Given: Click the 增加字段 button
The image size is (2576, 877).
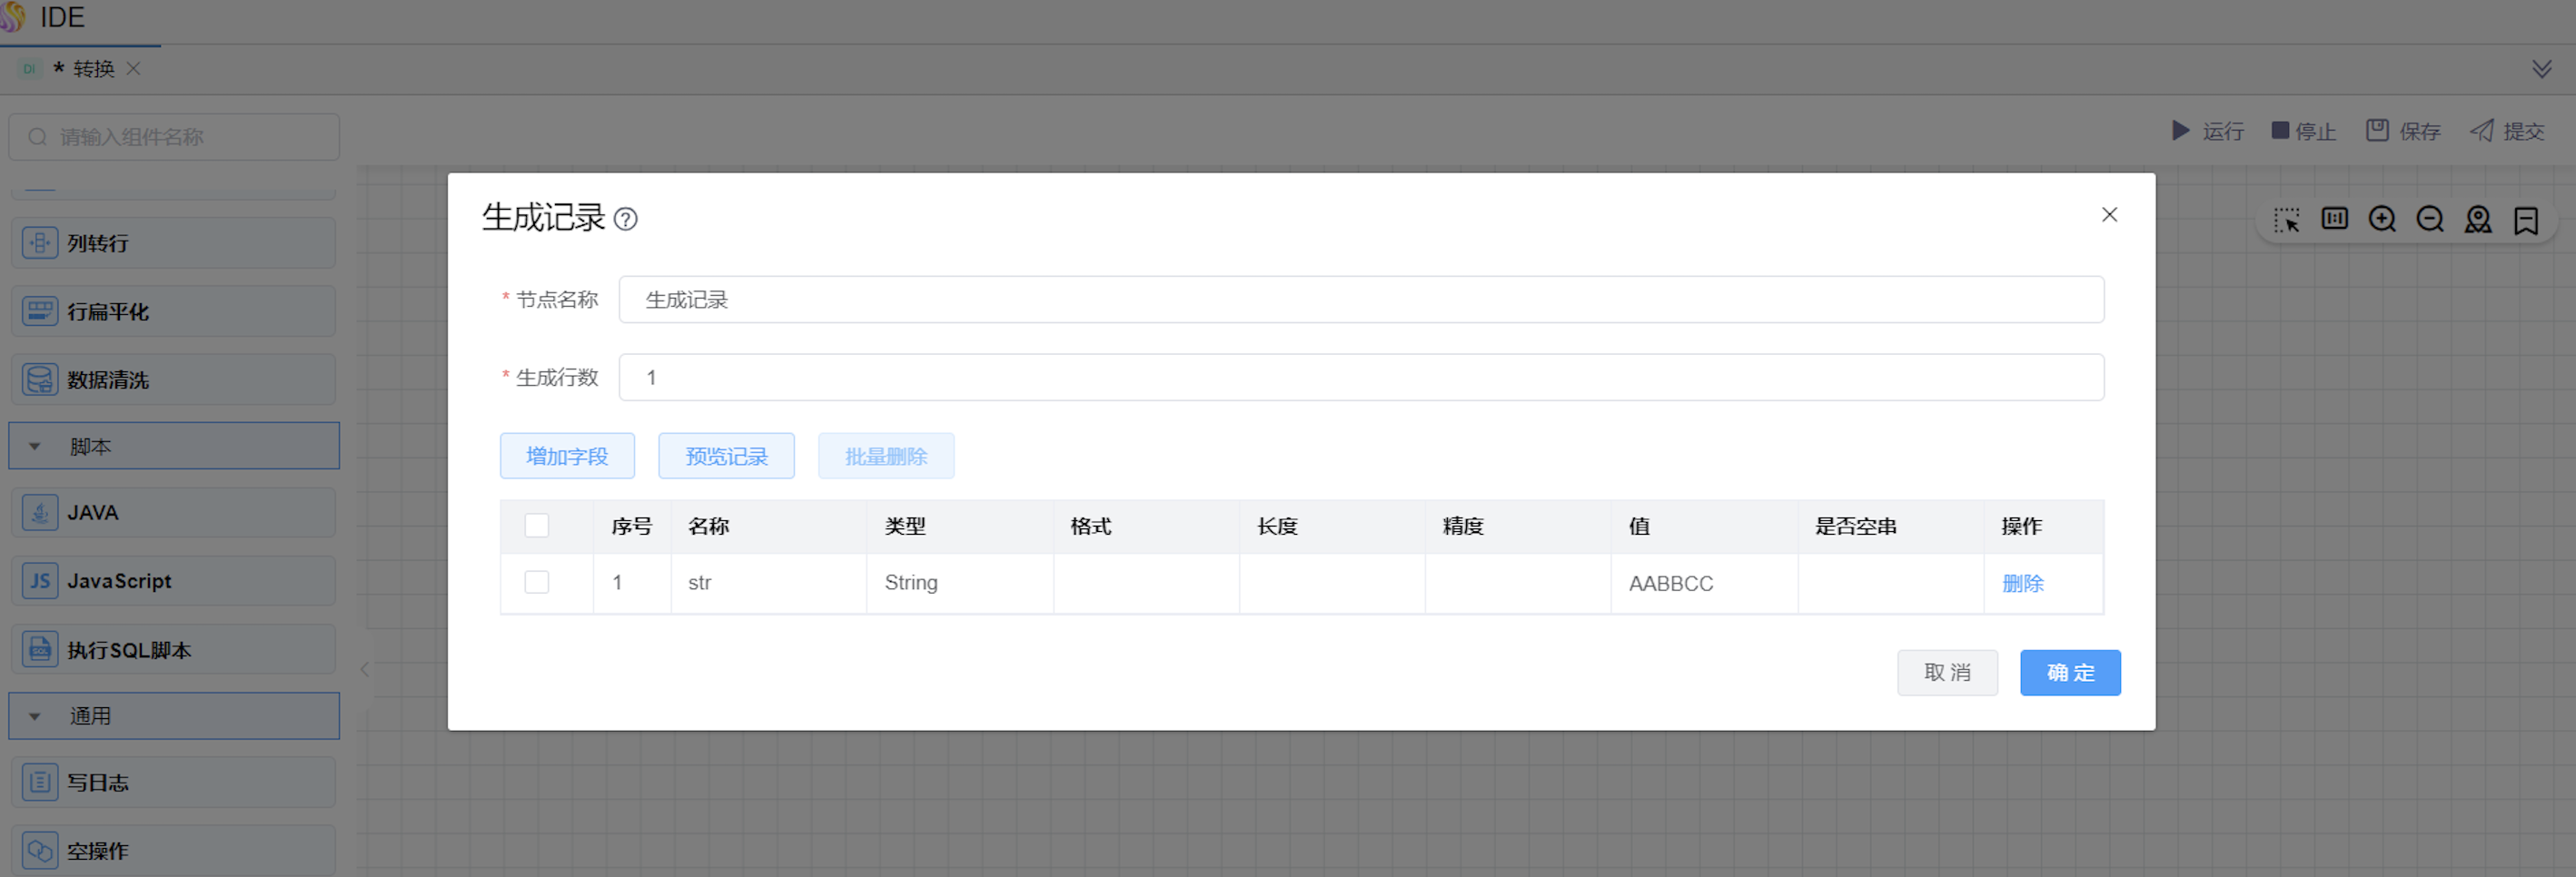Looking at the screenshot, I should [x=567, y=457].
